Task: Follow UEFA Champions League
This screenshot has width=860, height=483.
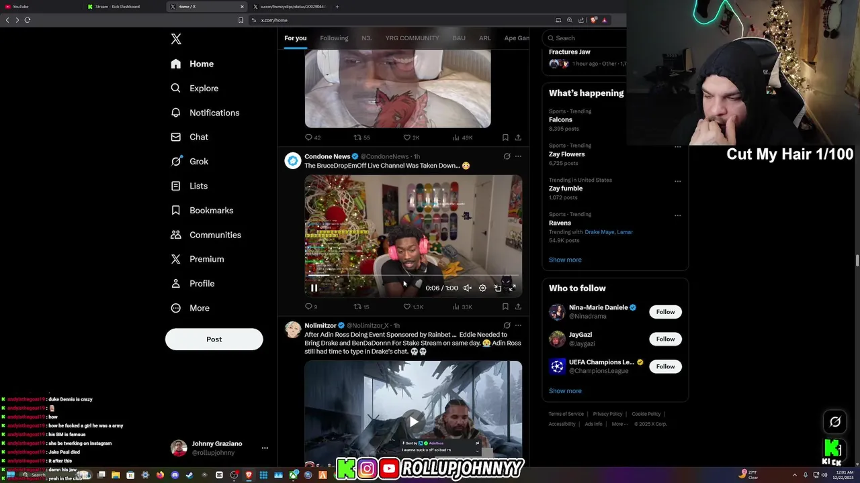Action: tap(665, 366)
